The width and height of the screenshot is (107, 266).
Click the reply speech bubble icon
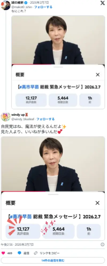tap(20, 253)
